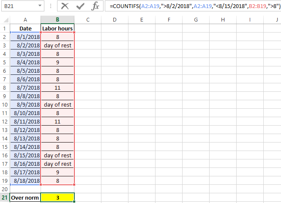Click the 'day of rest' cell for 8/15/2018
The width and height of the screenshot is (281, 203).
(x=57, y=155)
